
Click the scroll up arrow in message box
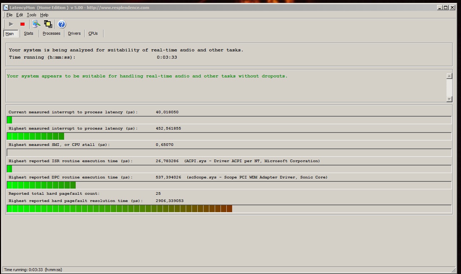tap(449, 76)
